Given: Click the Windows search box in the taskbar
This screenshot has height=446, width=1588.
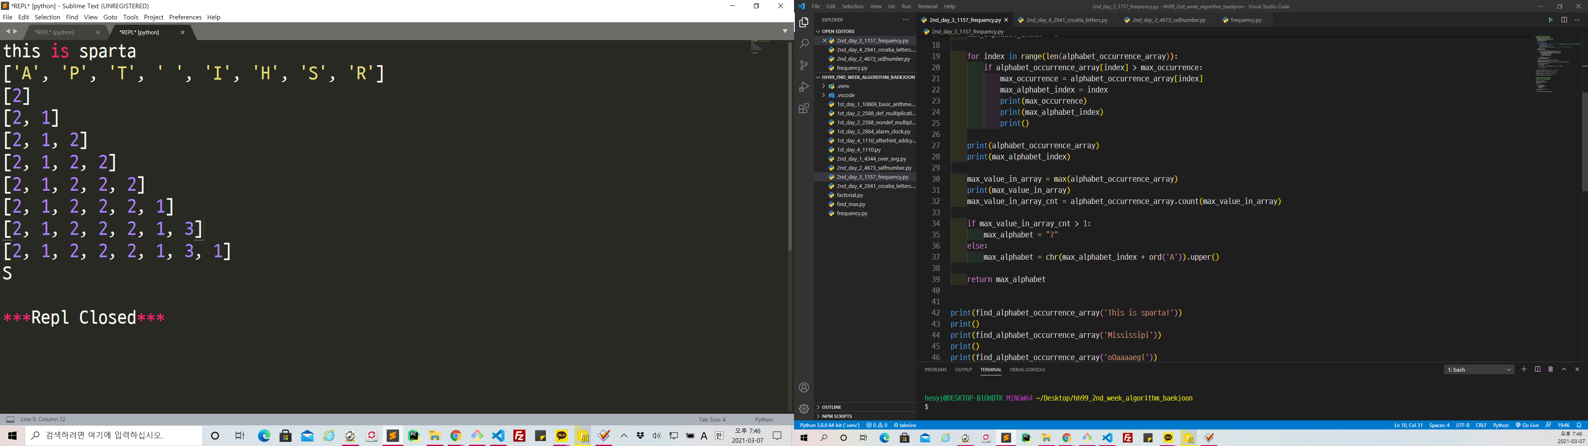Looking at the screenshot, I should pos(114,436).
